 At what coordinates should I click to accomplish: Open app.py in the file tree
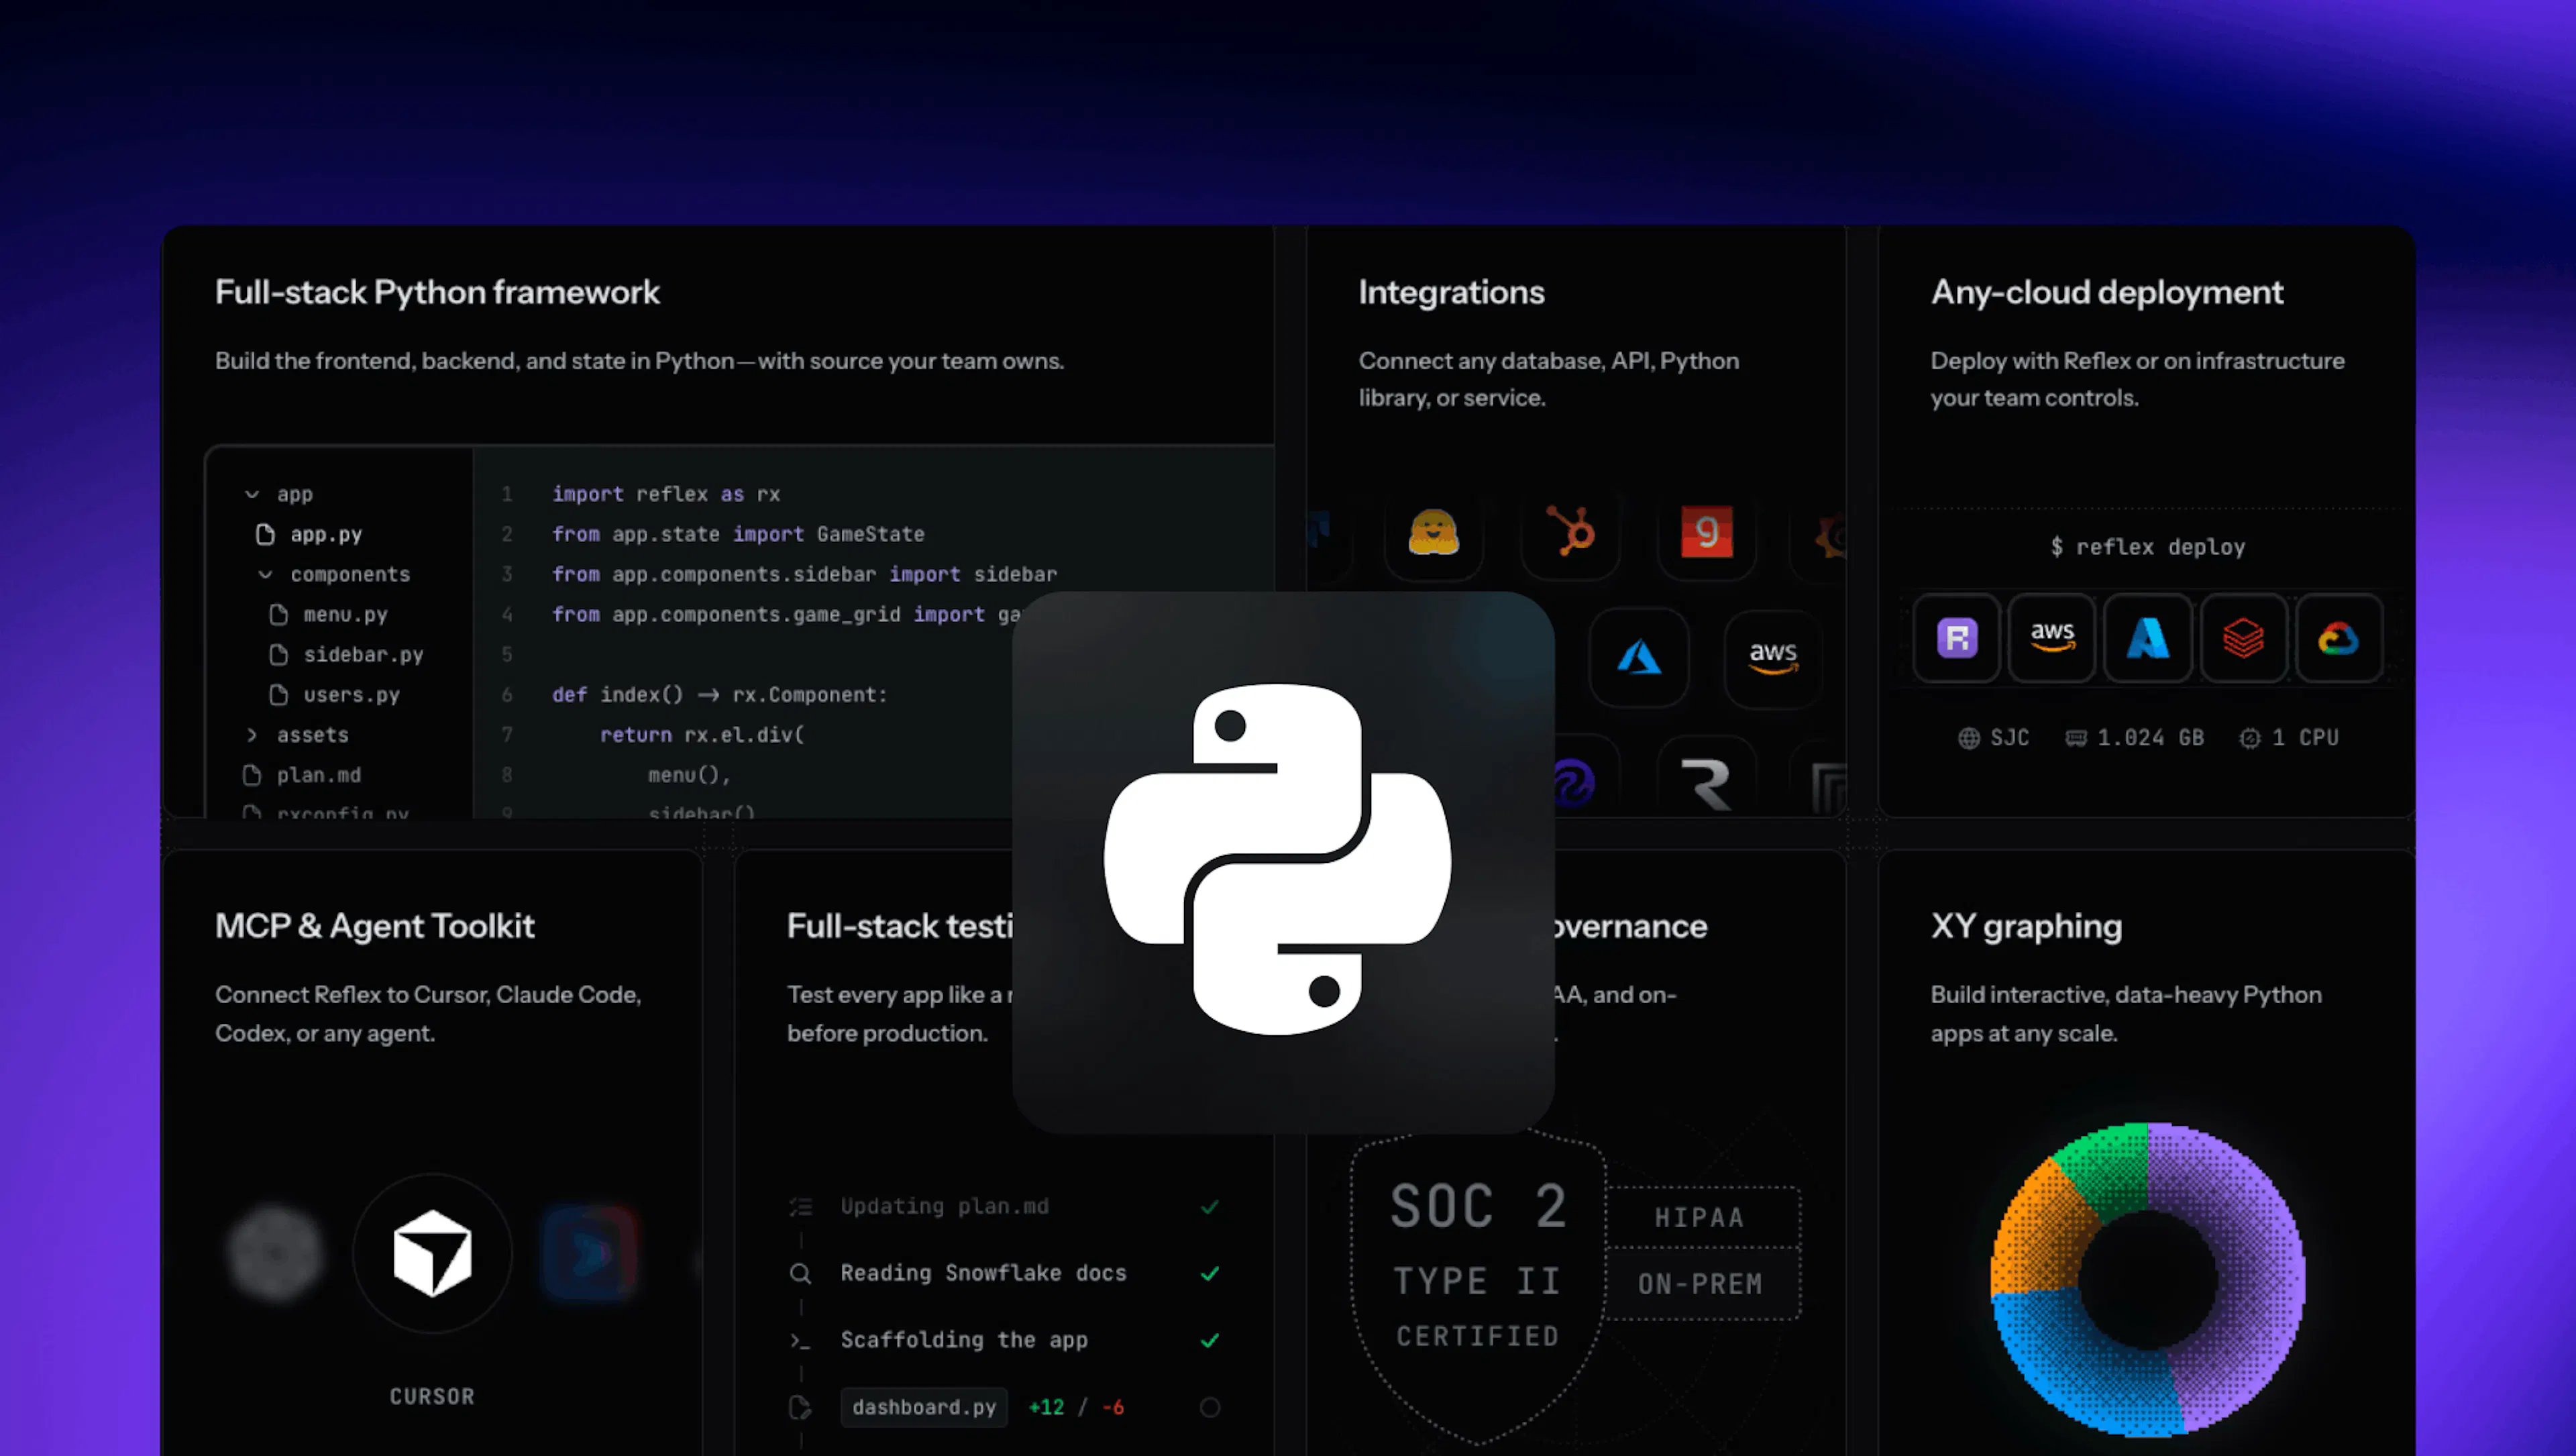point(309,534)
